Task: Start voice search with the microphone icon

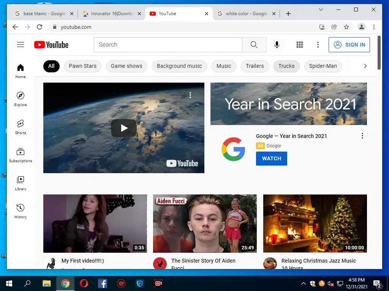Action: click(x=277, y=45)
